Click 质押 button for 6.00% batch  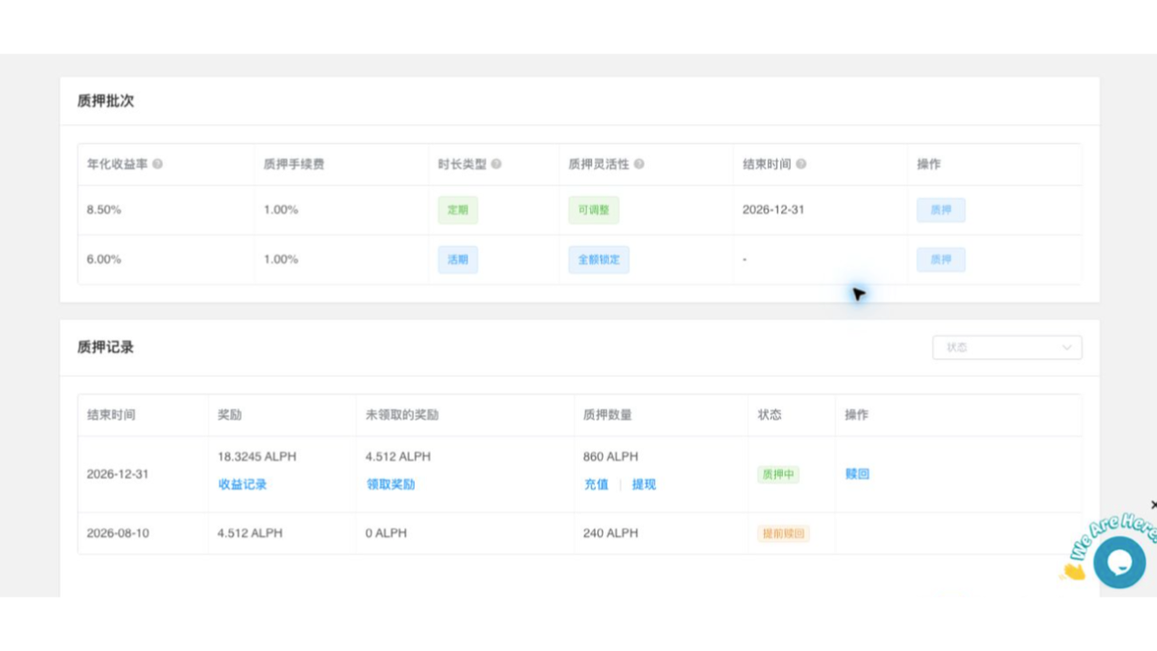coord(941,259)
